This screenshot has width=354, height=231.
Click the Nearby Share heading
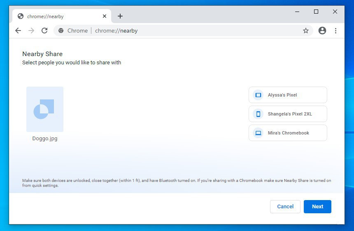click(x=42, y=54)
